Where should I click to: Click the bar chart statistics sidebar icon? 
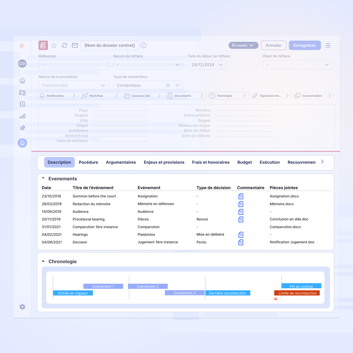click(22, 116)
